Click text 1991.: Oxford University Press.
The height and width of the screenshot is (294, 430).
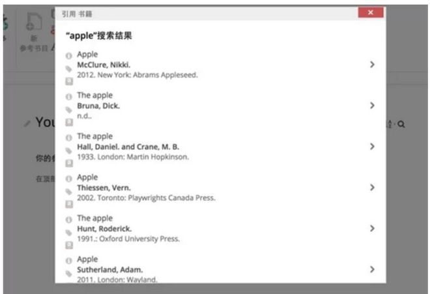(128, 239)
